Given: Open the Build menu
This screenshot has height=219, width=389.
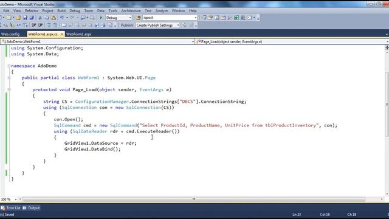Looking at the screenshot, I should tap(61, 11).
